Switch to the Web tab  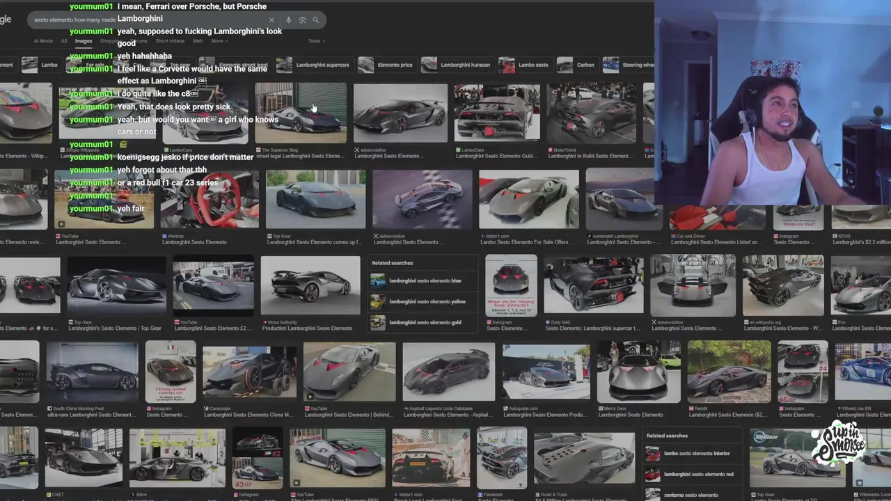coord(198,41)
